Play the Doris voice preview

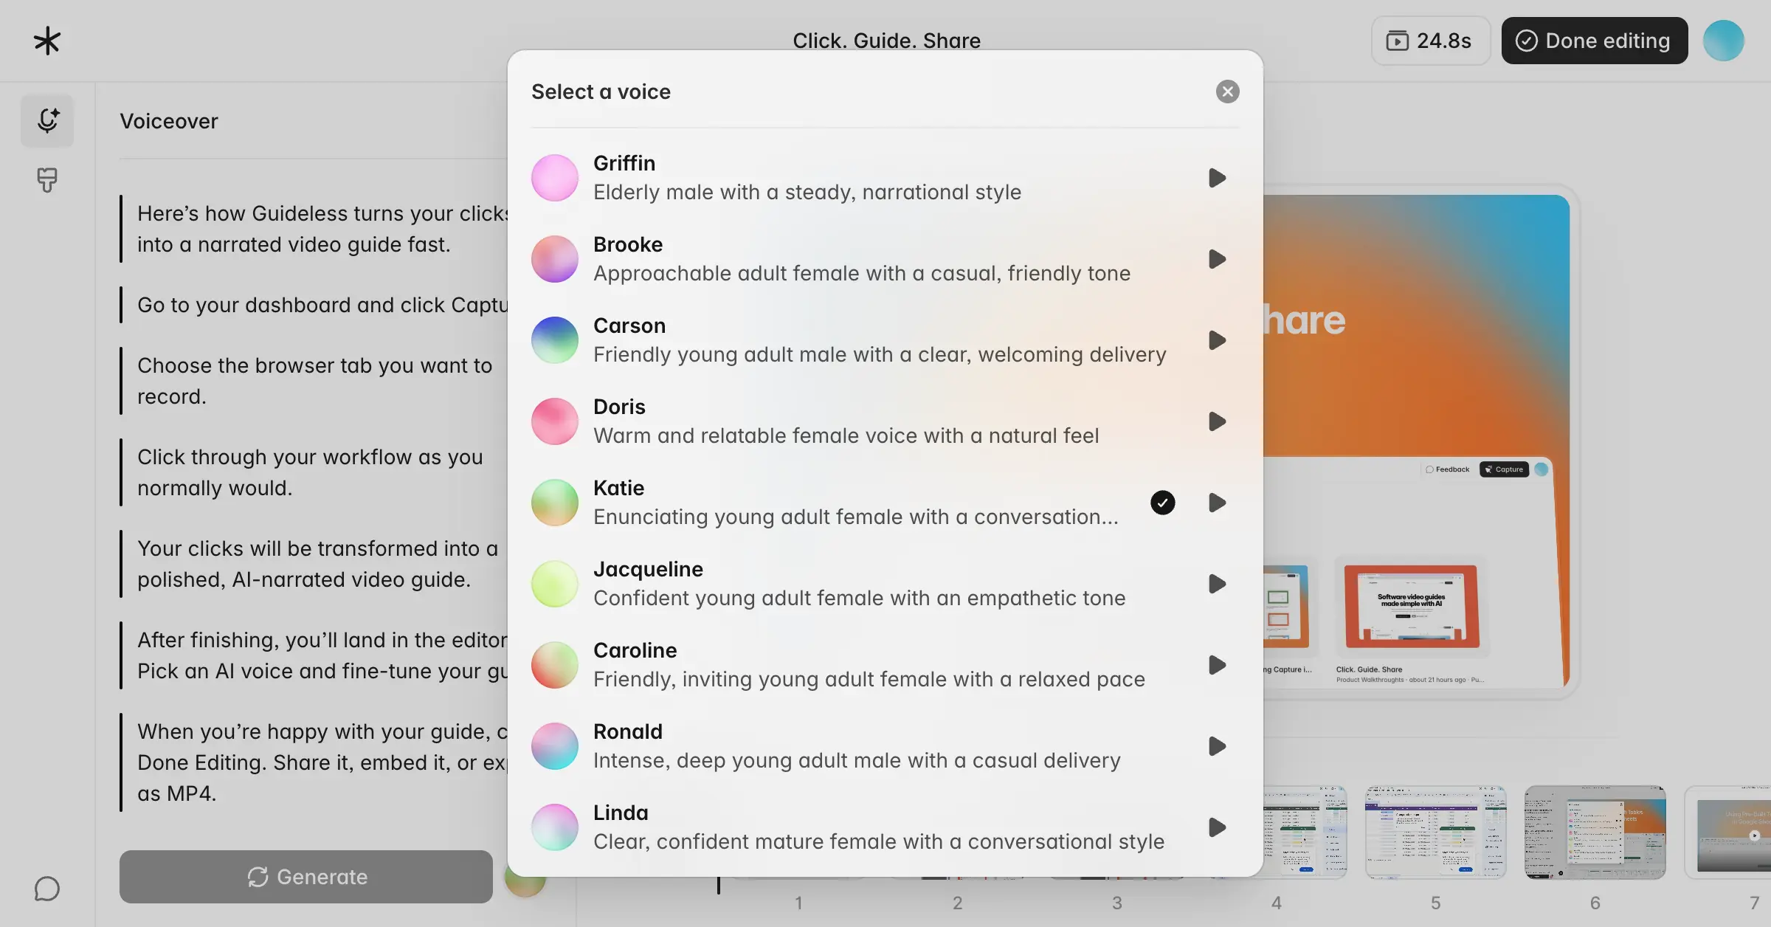click(x=1216, y=421)
